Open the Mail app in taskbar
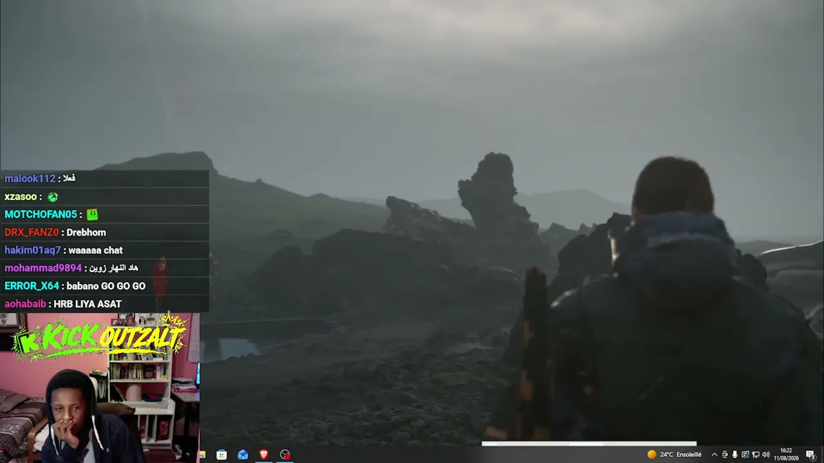Screen dimensions: 824x463 243,455
